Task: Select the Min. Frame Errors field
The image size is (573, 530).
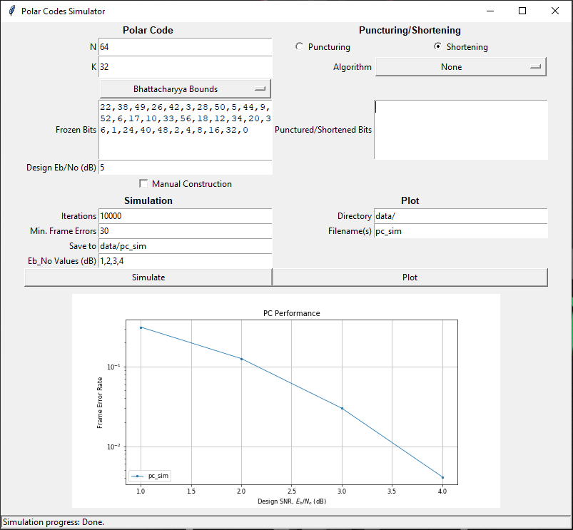Action: click(186, 231)
